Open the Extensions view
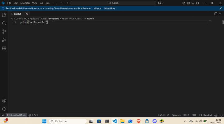224x124 pixels. 4,49
